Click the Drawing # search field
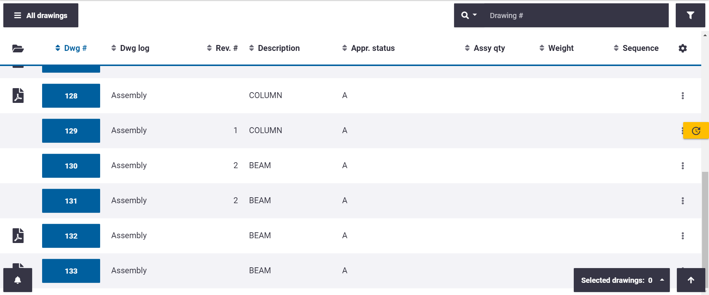Viewport: 709px width, 295px height. [576, 15]
